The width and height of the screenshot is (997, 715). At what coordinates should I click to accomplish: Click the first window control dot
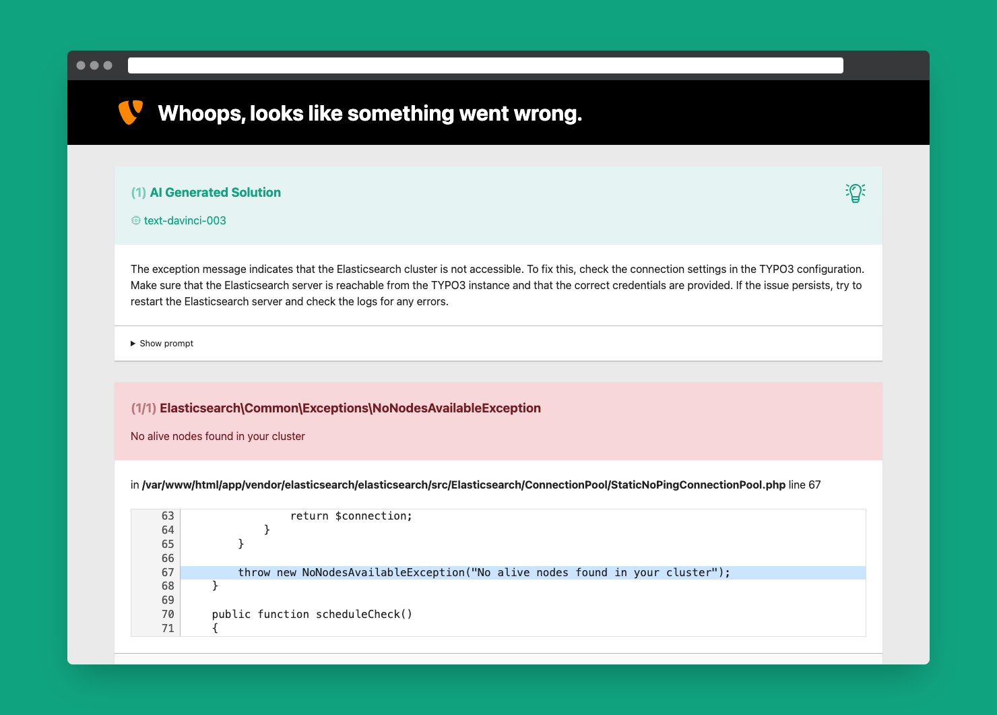click(81, 65)
